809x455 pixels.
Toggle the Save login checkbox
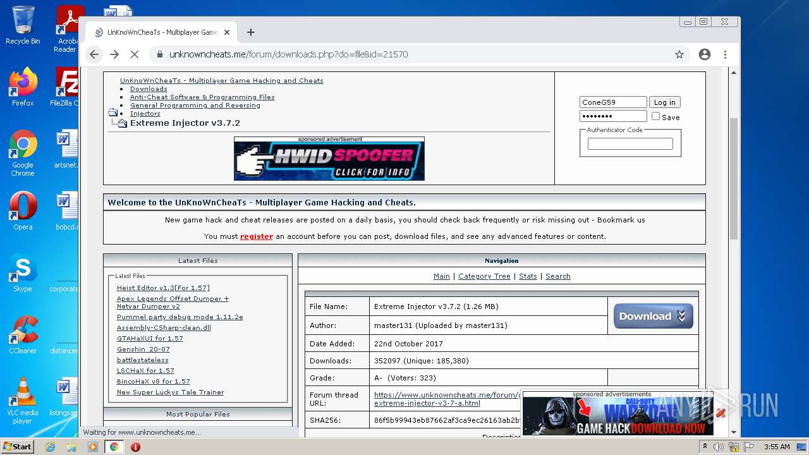point(655,116)
